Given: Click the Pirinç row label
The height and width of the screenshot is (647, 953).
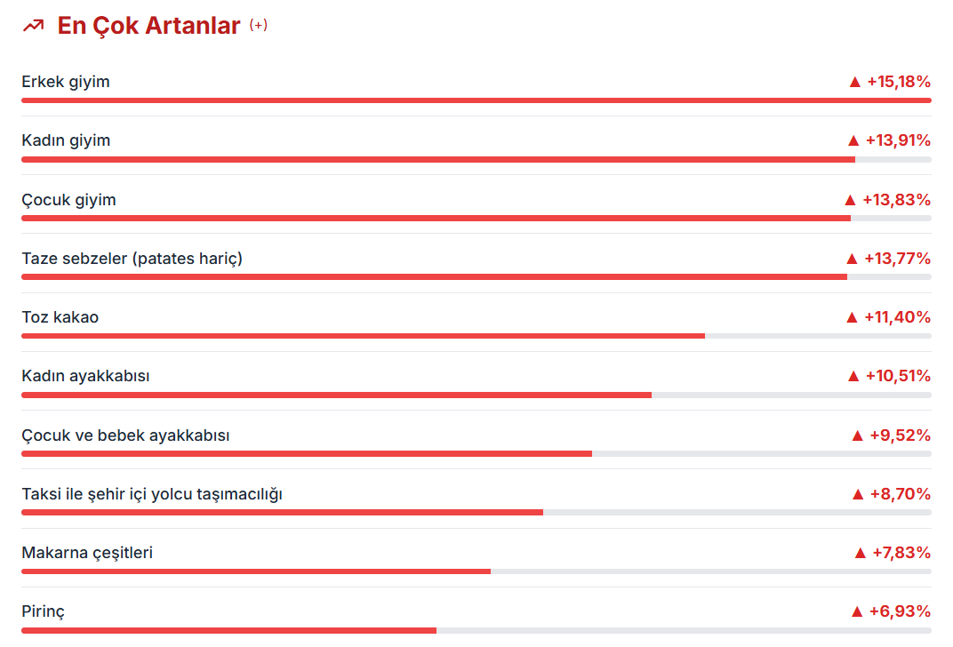Looking at the screenshot, I should coord(43,611).
